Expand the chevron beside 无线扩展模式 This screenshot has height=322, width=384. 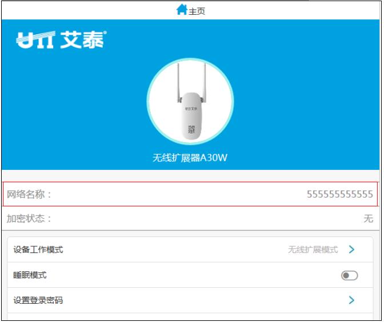351,250
